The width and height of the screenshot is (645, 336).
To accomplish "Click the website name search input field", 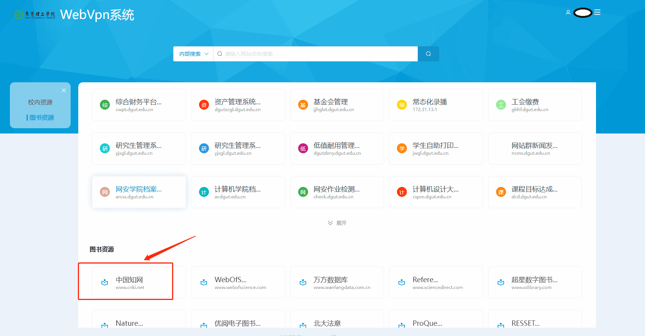I will (316, 54).
